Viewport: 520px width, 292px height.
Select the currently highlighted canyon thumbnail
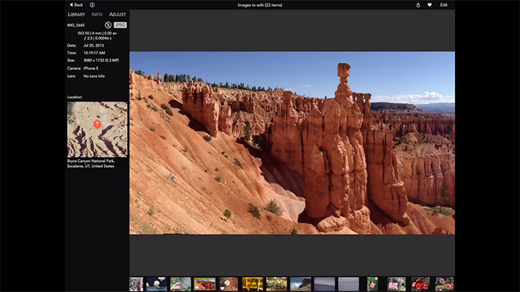[205, 284]
